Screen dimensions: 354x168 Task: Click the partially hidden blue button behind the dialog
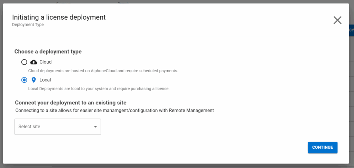(351, 30)
